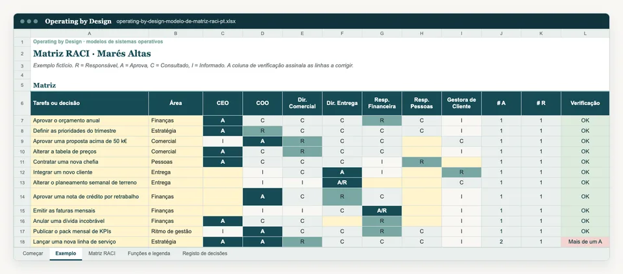
Task: Click the Matriz RACI · Marés Altas title cell
Action: click(92, 53)
